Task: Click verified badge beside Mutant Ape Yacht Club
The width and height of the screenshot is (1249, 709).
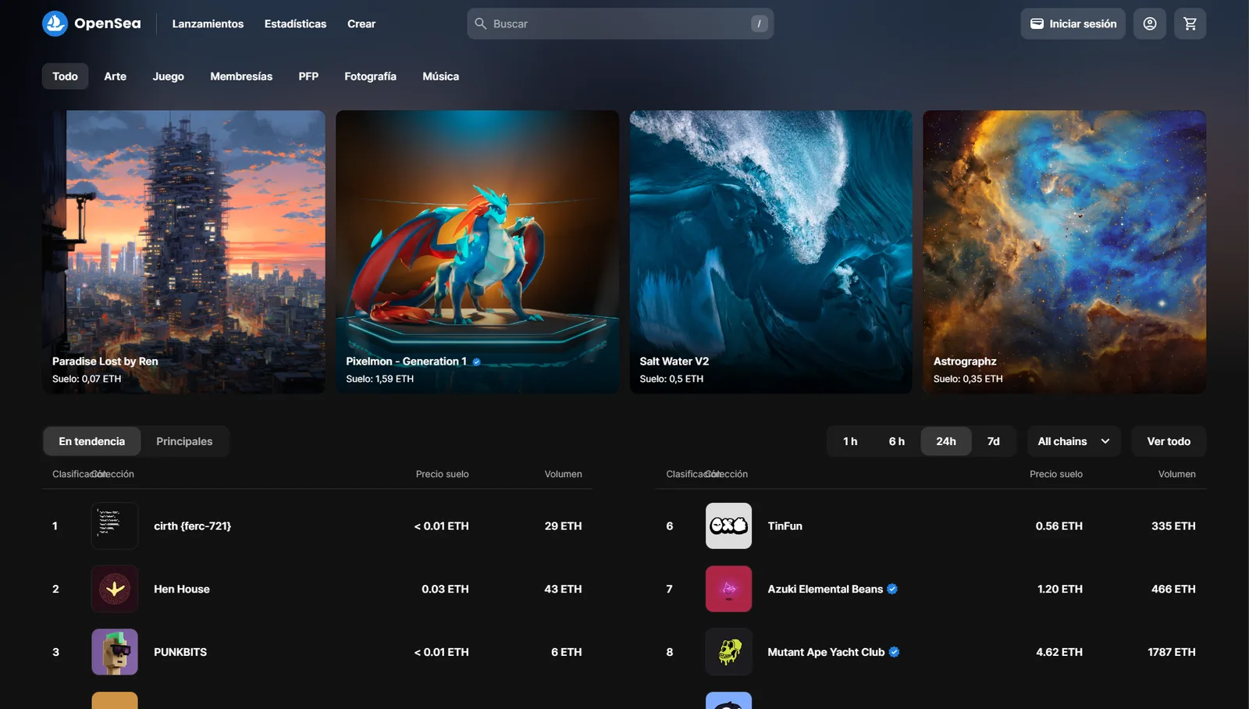Action: click(x=895, y=652)
